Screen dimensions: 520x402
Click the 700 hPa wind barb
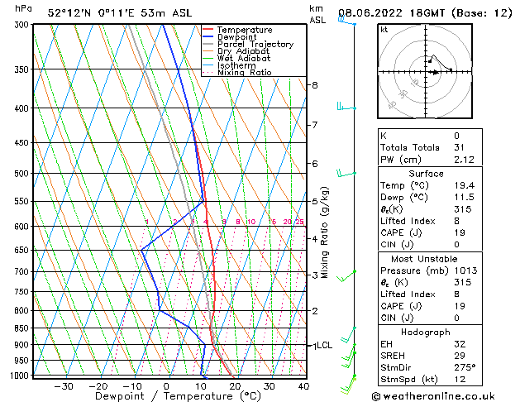(346, 276)
